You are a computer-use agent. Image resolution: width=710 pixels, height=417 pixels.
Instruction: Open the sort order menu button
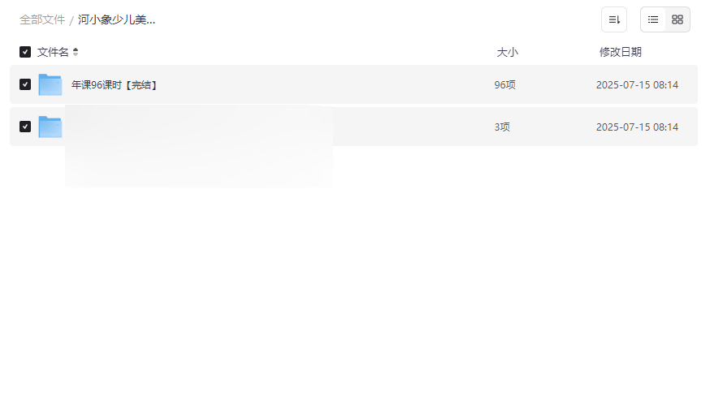coord(614,19)
